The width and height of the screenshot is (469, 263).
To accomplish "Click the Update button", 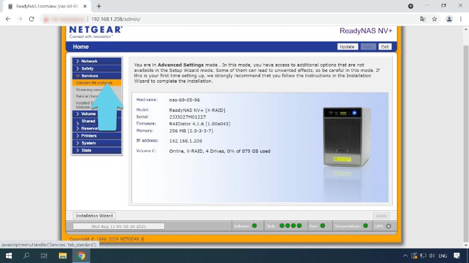I will point(347,47).
